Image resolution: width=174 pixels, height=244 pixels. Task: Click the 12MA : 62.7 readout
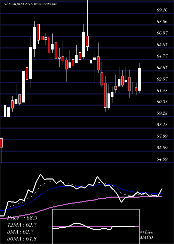tap(22, 225)
